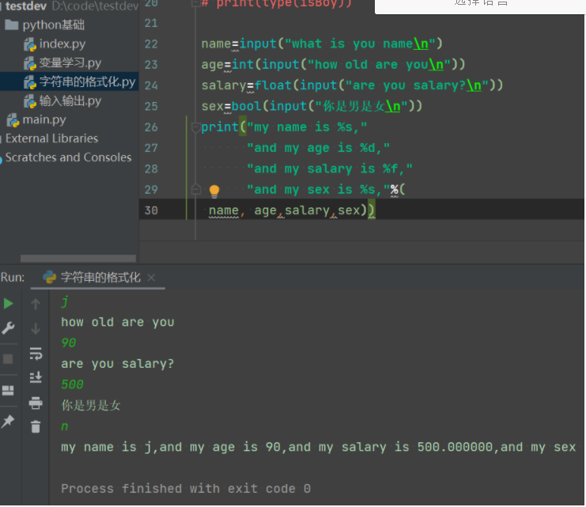
Task: Place cursor on 'name' variable in line 30
Action: pos(224,210)
